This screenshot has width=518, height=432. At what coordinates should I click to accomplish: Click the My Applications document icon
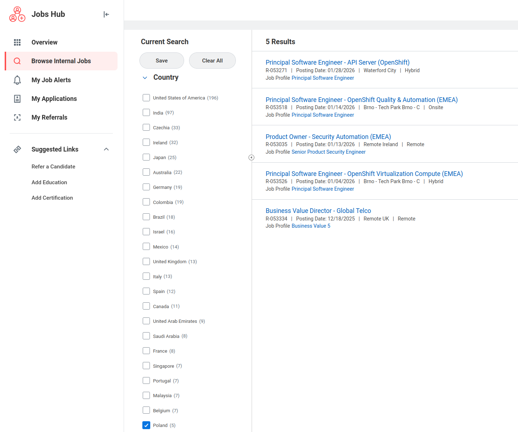coord(17,99)
